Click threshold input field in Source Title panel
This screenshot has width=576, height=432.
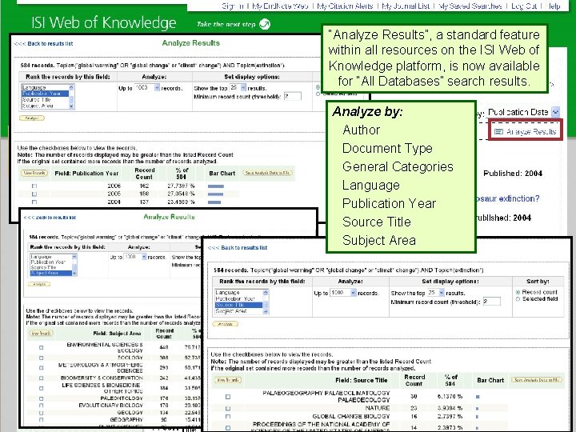(491, 302)
